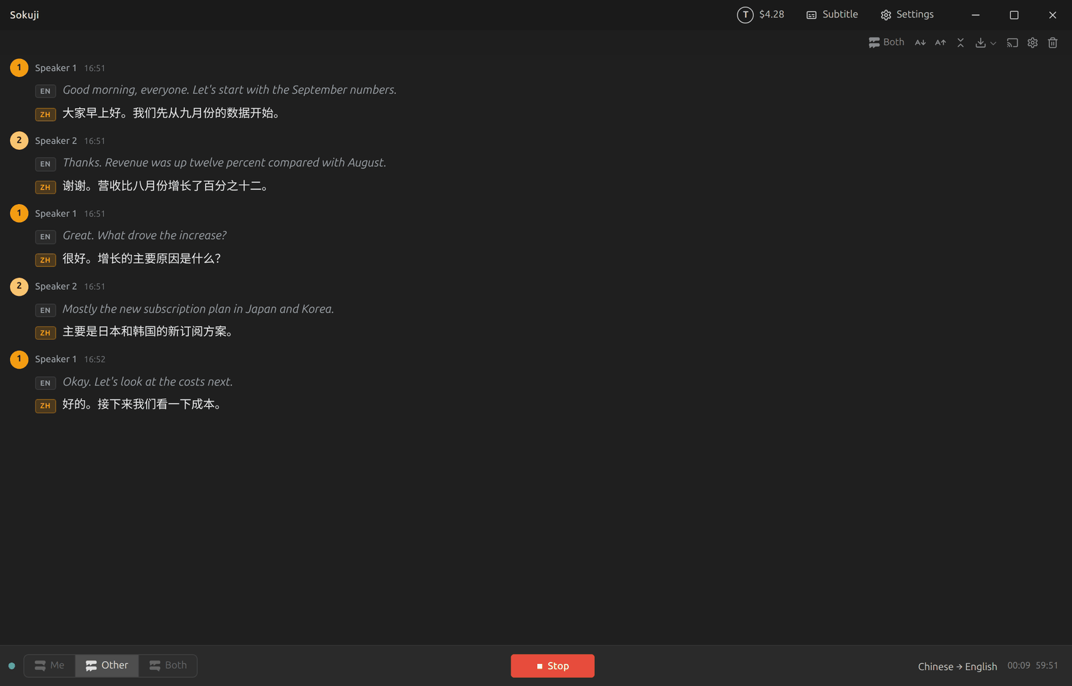Toggle compact view collapse icon
This screenshot has height=686, width=1072.
coord(961,42)
